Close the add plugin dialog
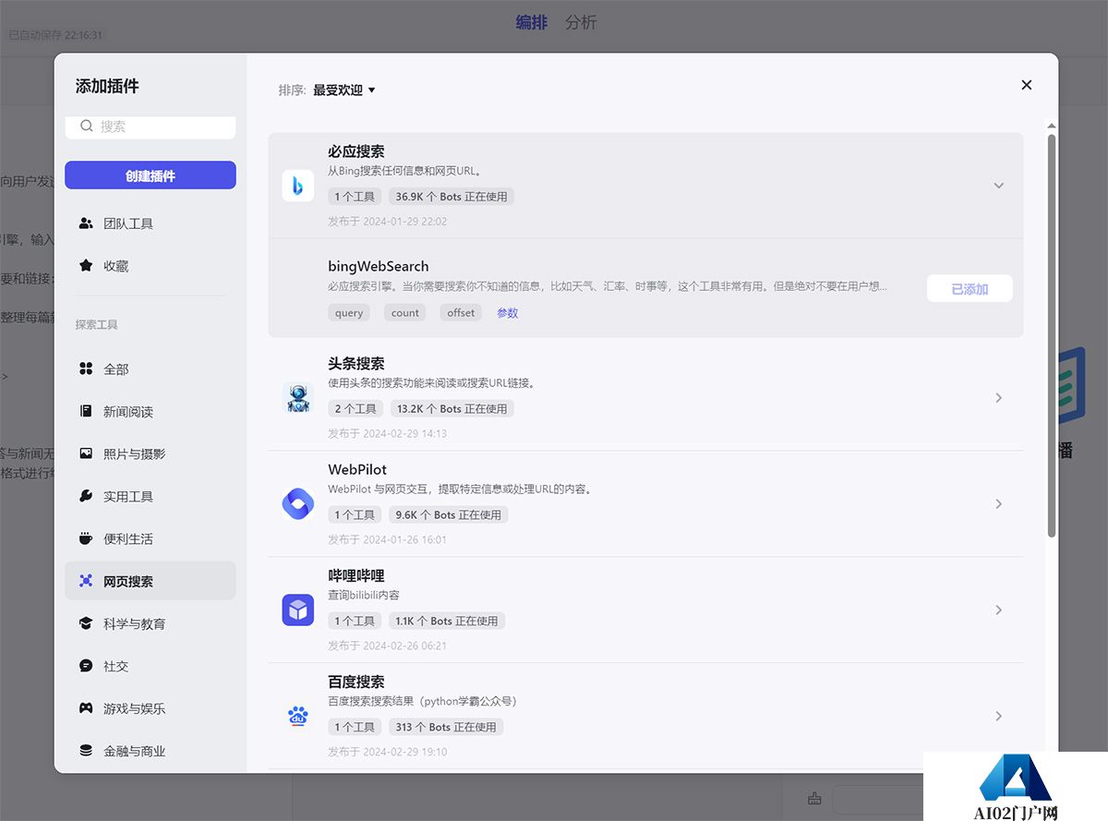This screenshot has width=1108, height=821. click(x=1026, y=85)
